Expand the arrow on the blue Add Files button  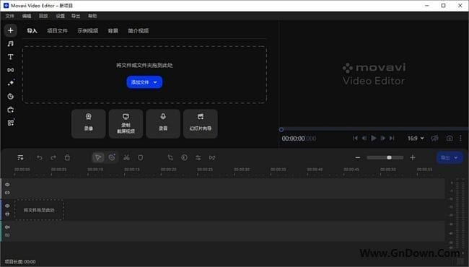pos(155,82)
